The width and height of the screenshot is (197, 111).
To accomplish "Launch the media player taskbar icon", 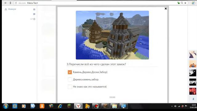I will point(24,106).
